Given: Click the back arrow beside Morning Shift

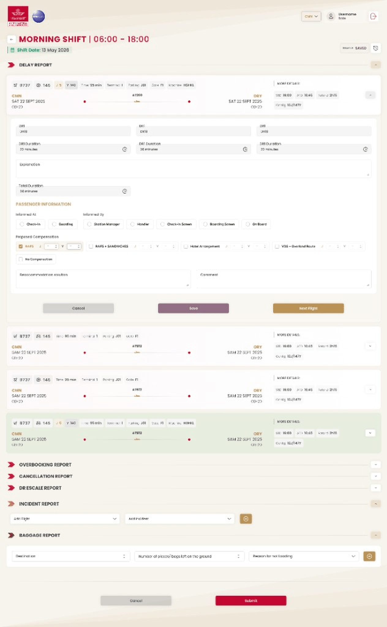Looking at the screenshot, I should pyautogui.click(x=11, y=39).
